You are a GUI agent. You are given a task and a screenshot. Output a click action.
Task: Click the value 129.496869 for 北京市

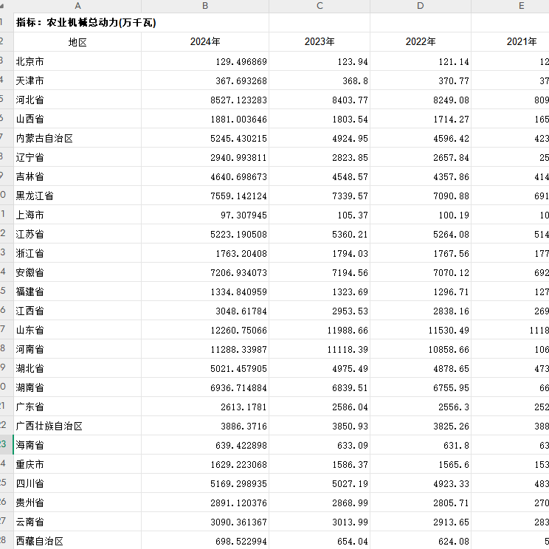click(x=205, y=61)
